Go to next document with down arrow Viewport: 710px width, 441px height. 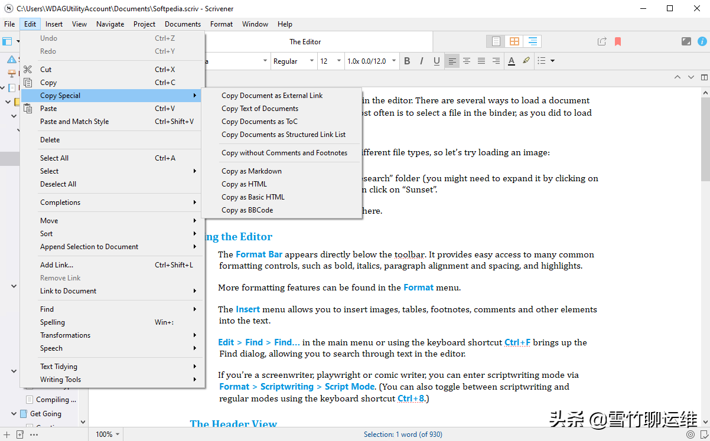[691, 77]
